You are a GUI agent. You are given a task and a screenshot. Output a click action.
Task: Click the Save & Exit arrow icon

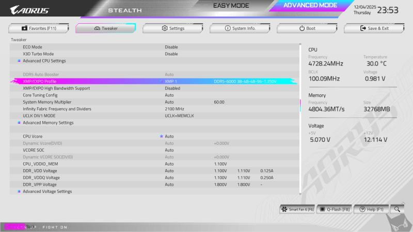(x=363, y=28)
